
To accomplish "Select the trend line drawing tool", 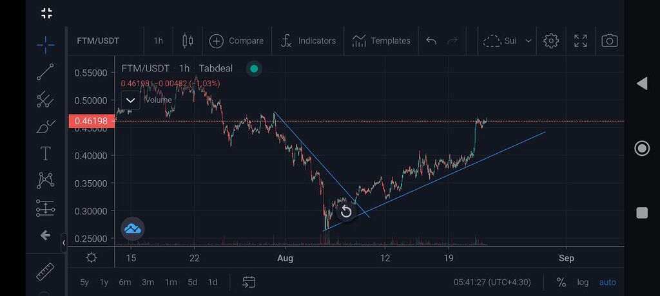I will click(45, 72).
